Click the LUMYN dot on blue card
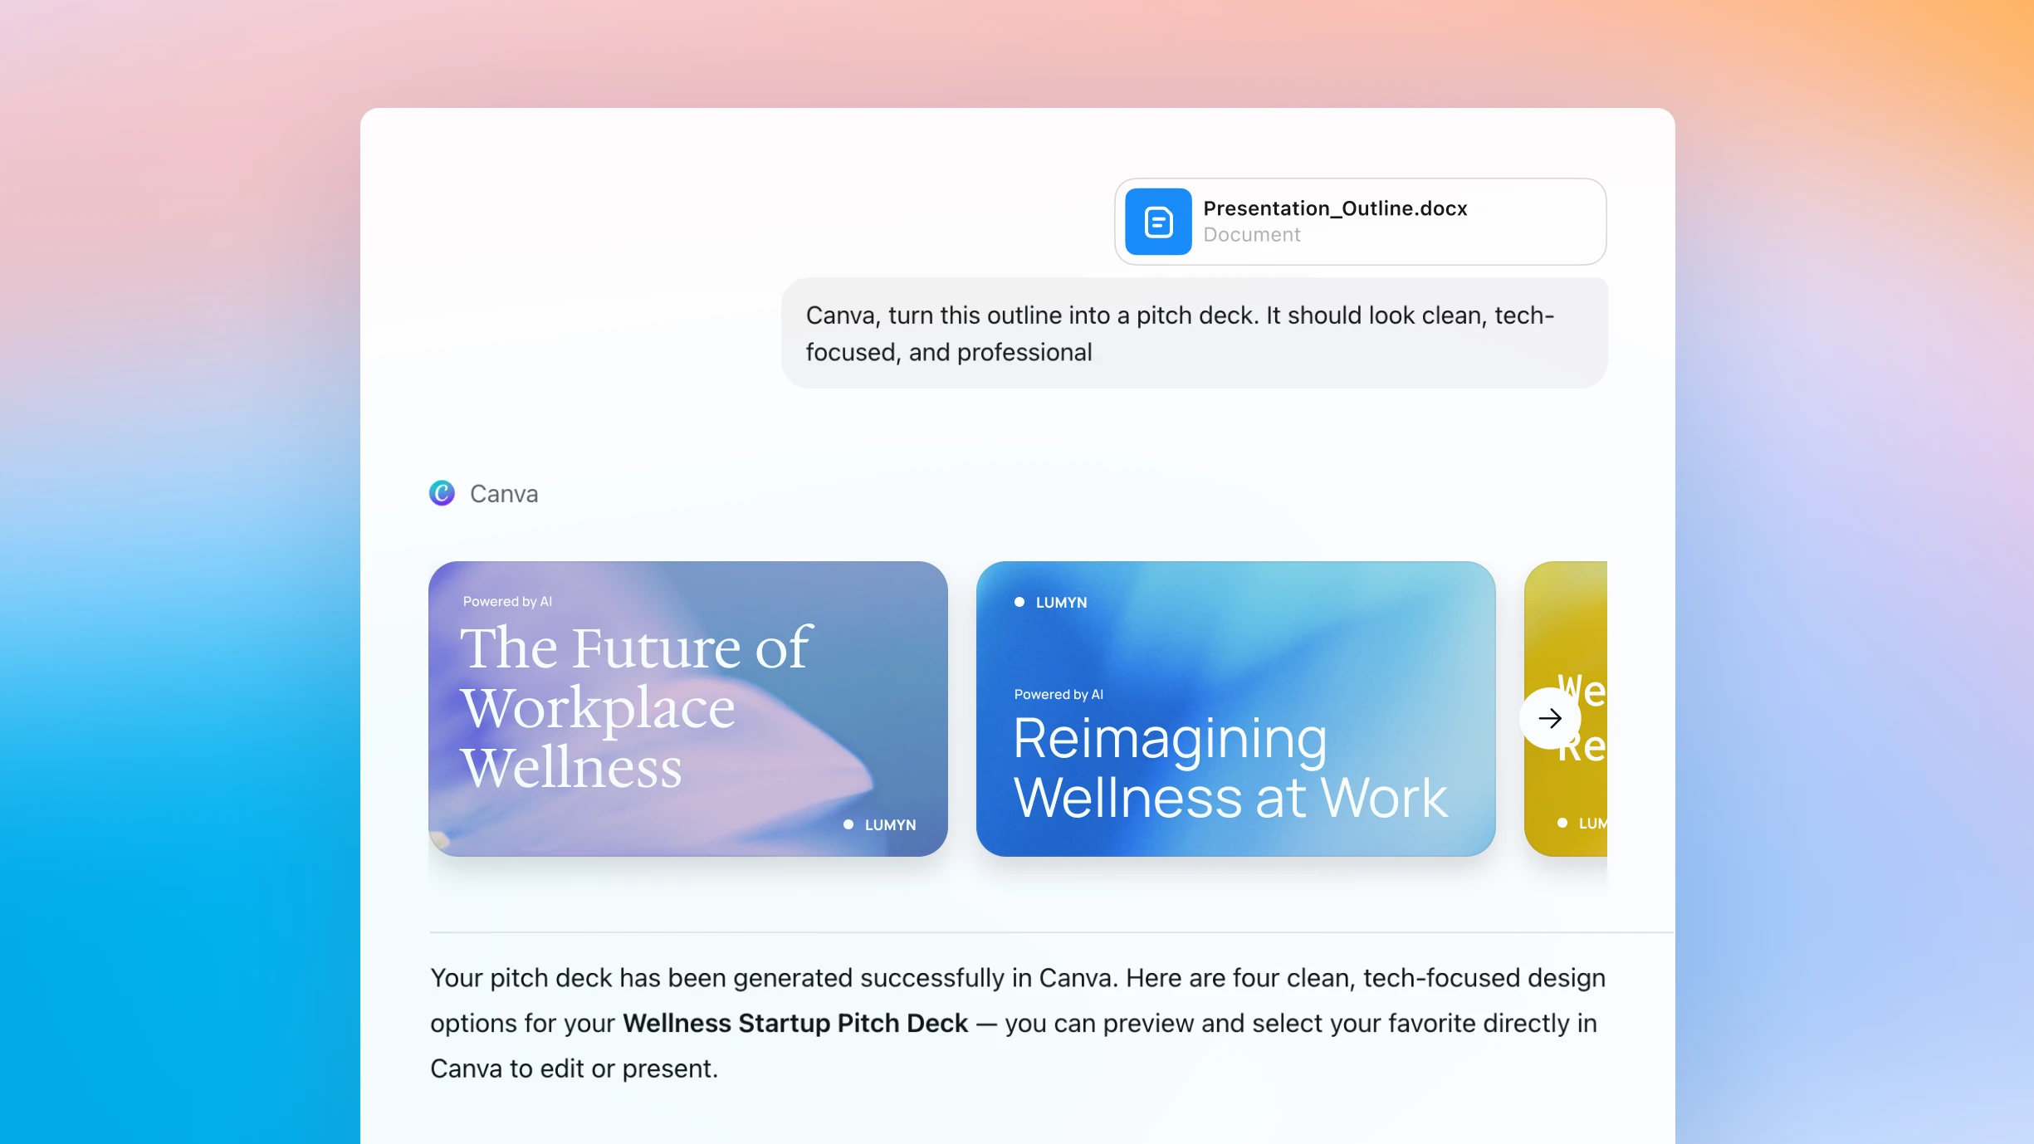The height and width of the screenshot is (1144, 2034). 1019,602
